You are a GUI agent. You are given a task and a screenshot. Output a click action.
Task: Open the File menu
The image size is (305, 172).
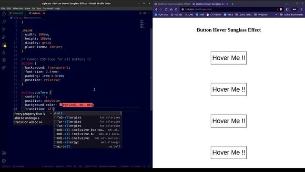(3, 9)
